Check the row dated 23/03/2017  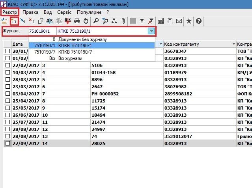click(x=7, y=86)
